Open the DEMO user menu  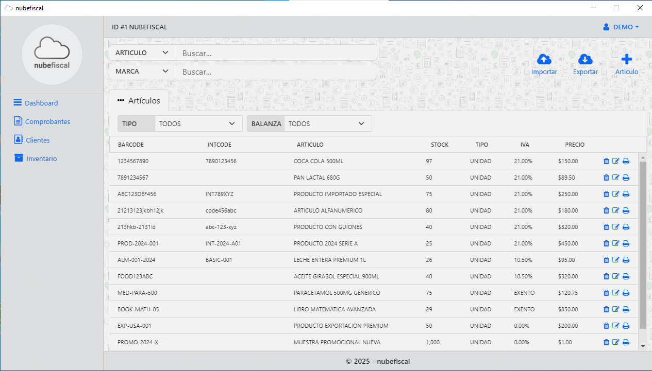coord(621,27)
